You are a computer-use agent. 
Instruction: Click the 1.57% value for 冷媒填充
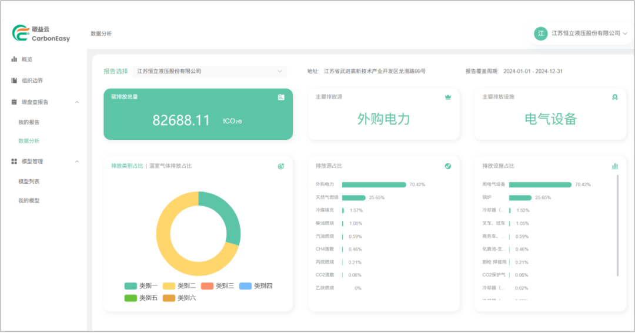pyautogui.click(x=356, y=210)
